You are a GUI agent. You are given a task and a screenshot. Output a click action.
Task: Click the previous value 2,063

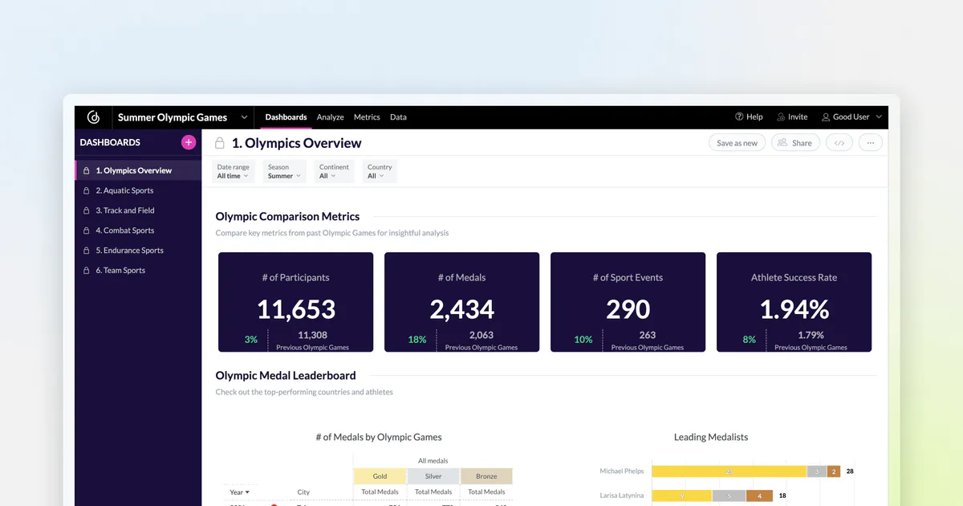[x=481, y=335]
